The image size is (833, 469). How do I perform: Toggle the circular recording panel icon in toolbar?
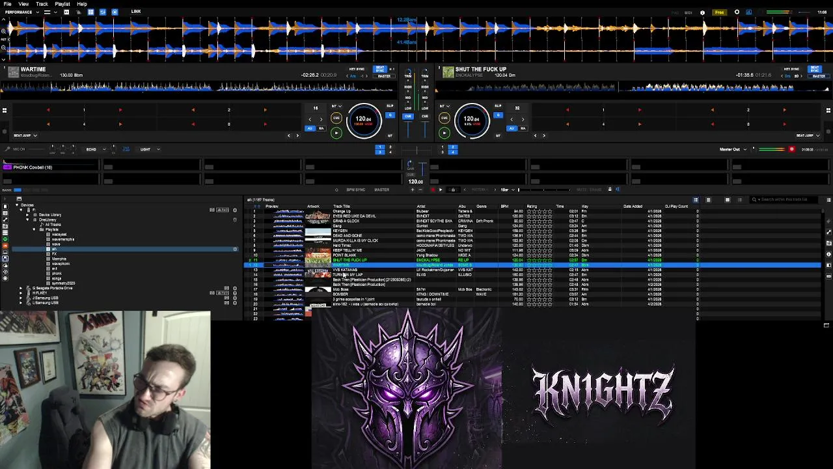[x=115, y=12]
